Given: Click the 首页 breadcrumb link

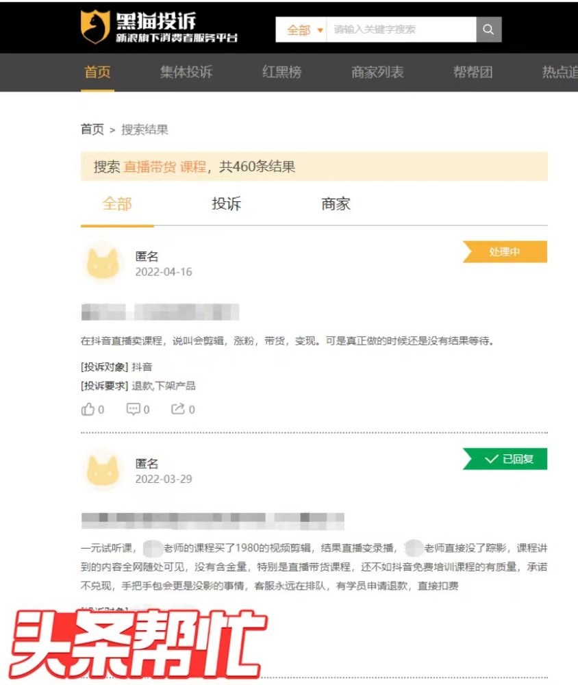Looking at the screenshot, I should (92, 129).
